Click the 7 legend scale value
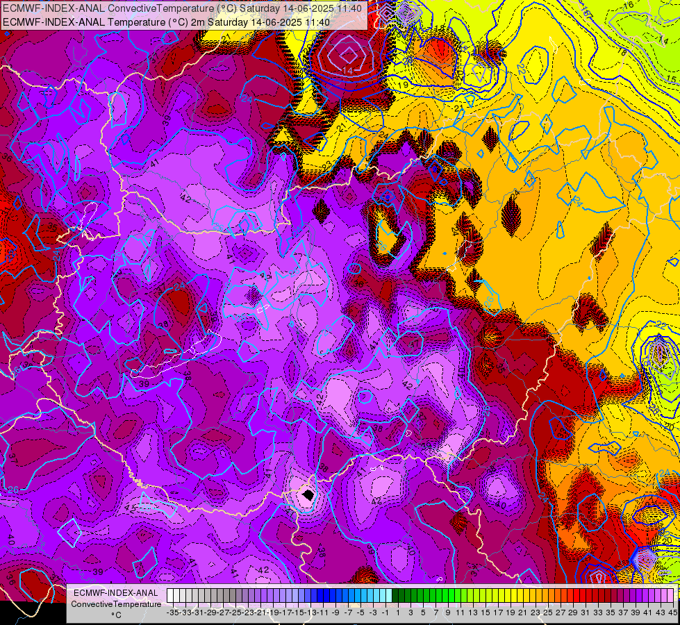This screenshot has width=680, height=625. [x=436, y=612]
